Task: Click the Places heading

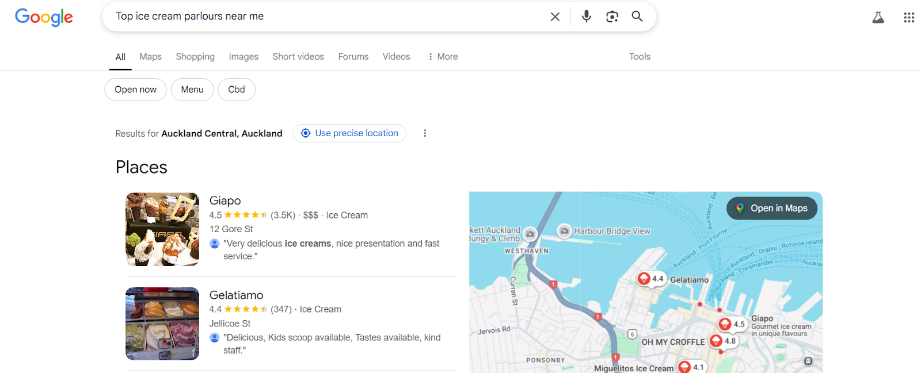Action: point(142,167)
